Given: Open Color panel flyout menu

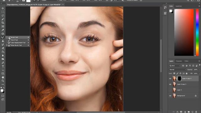Looking at the screenshot, I should point(199,6).
